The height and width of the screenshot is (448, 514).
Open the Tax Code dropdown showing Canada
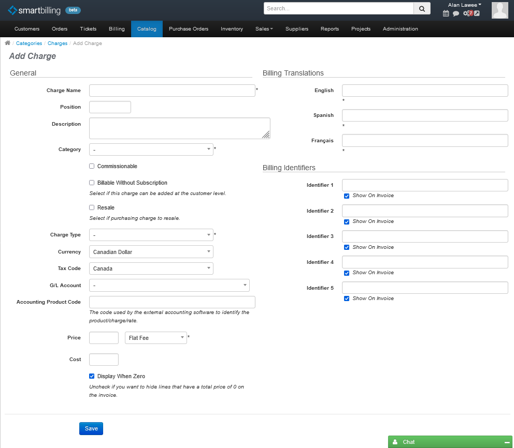click(x=151, y=268)
